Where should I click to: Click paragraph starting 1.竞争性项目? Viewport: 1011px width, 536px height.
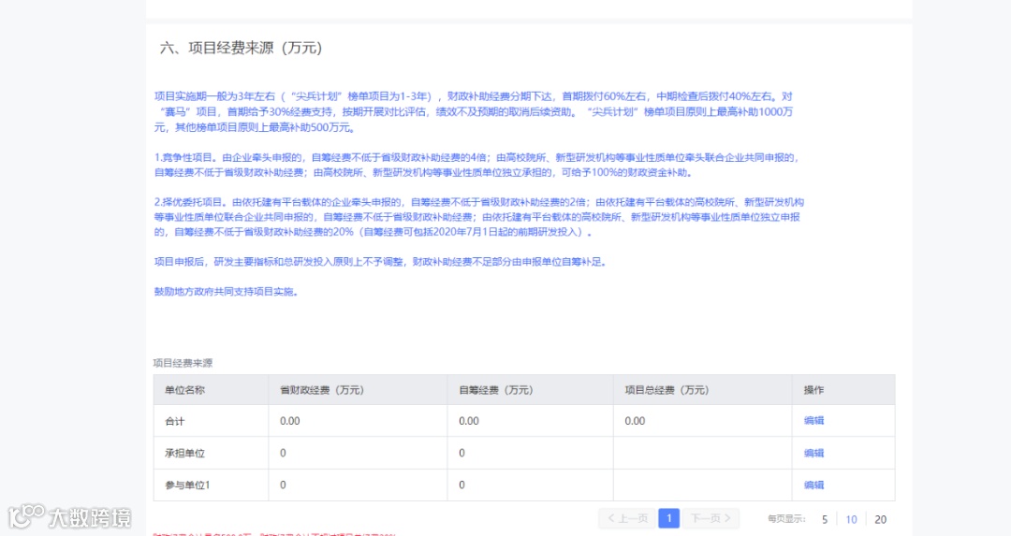click(476, 165)
